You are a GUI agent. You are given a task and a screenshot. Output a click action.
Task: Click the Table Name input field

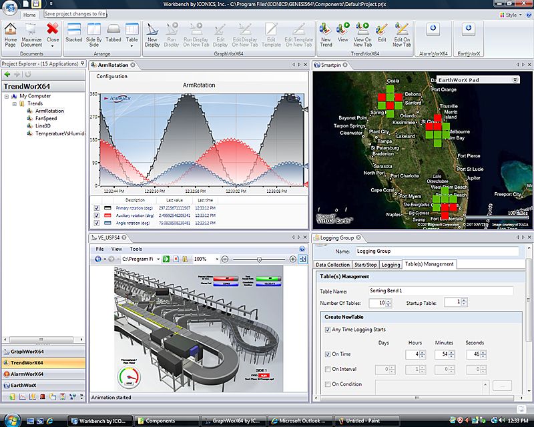pos(441,291)
